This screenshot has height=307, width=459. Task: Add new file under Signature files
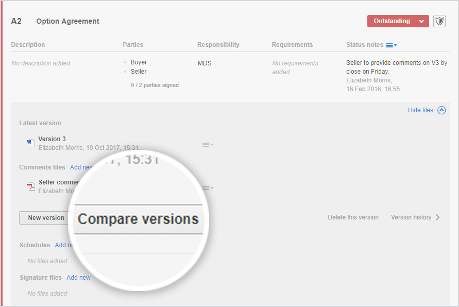[x=78, y=278]
